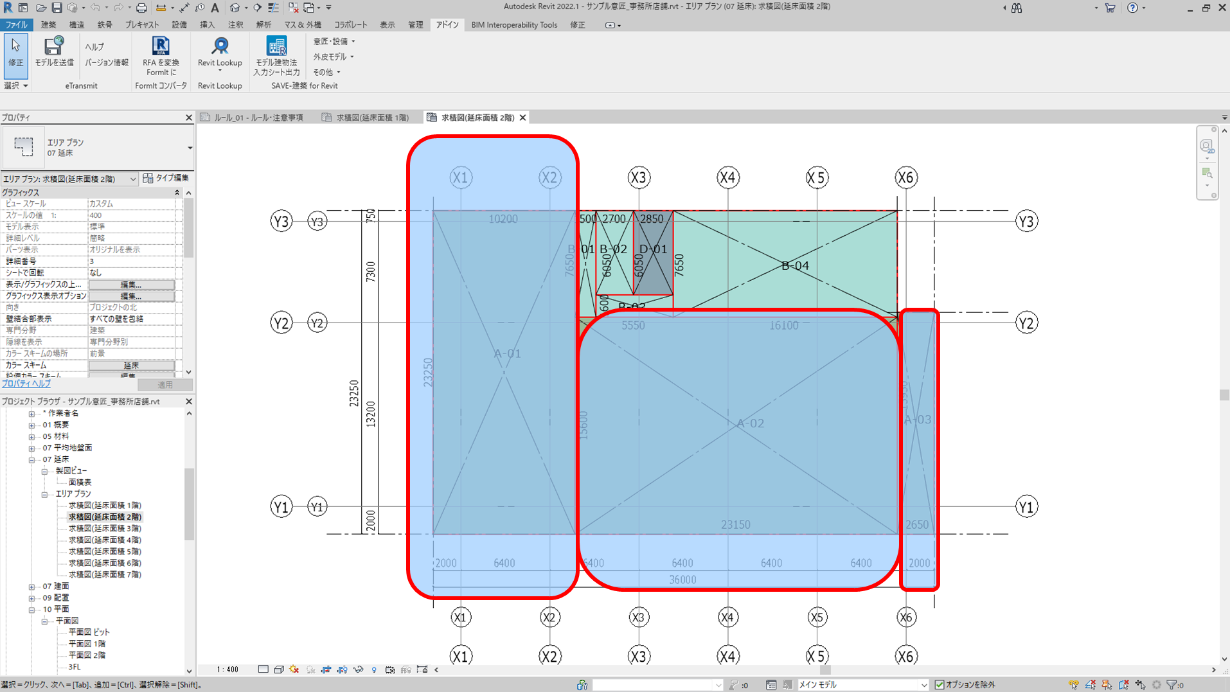Toggle the オプションを除外 checkbox
Screen dimensions: 1230x692
(940, 685)
